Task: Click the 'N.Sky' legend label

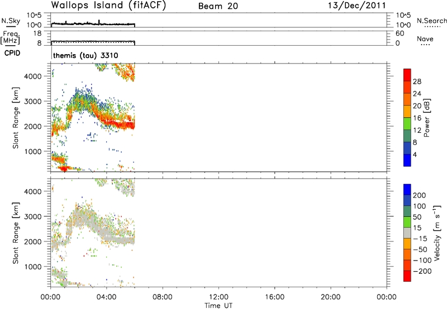Action: pos(11,21)
